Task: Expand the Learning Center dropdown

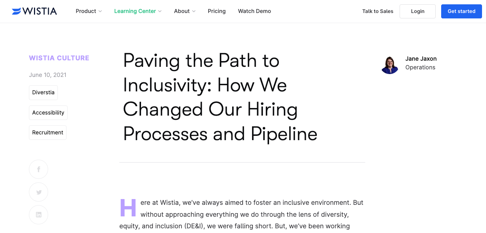Action: pos(138,11)
